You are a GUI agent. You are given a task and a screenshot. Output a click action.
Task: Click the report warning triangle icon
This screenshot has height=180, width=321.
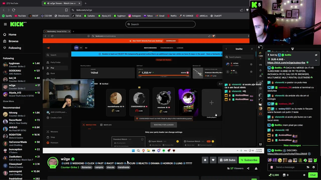point(256,168)
